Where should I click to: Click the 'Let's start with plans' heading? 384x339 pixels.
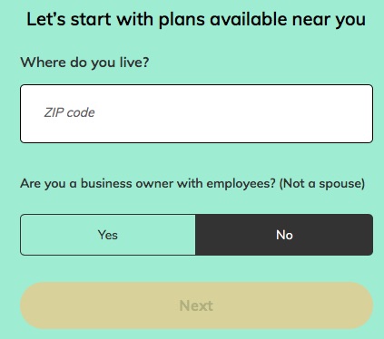[196, 20]
